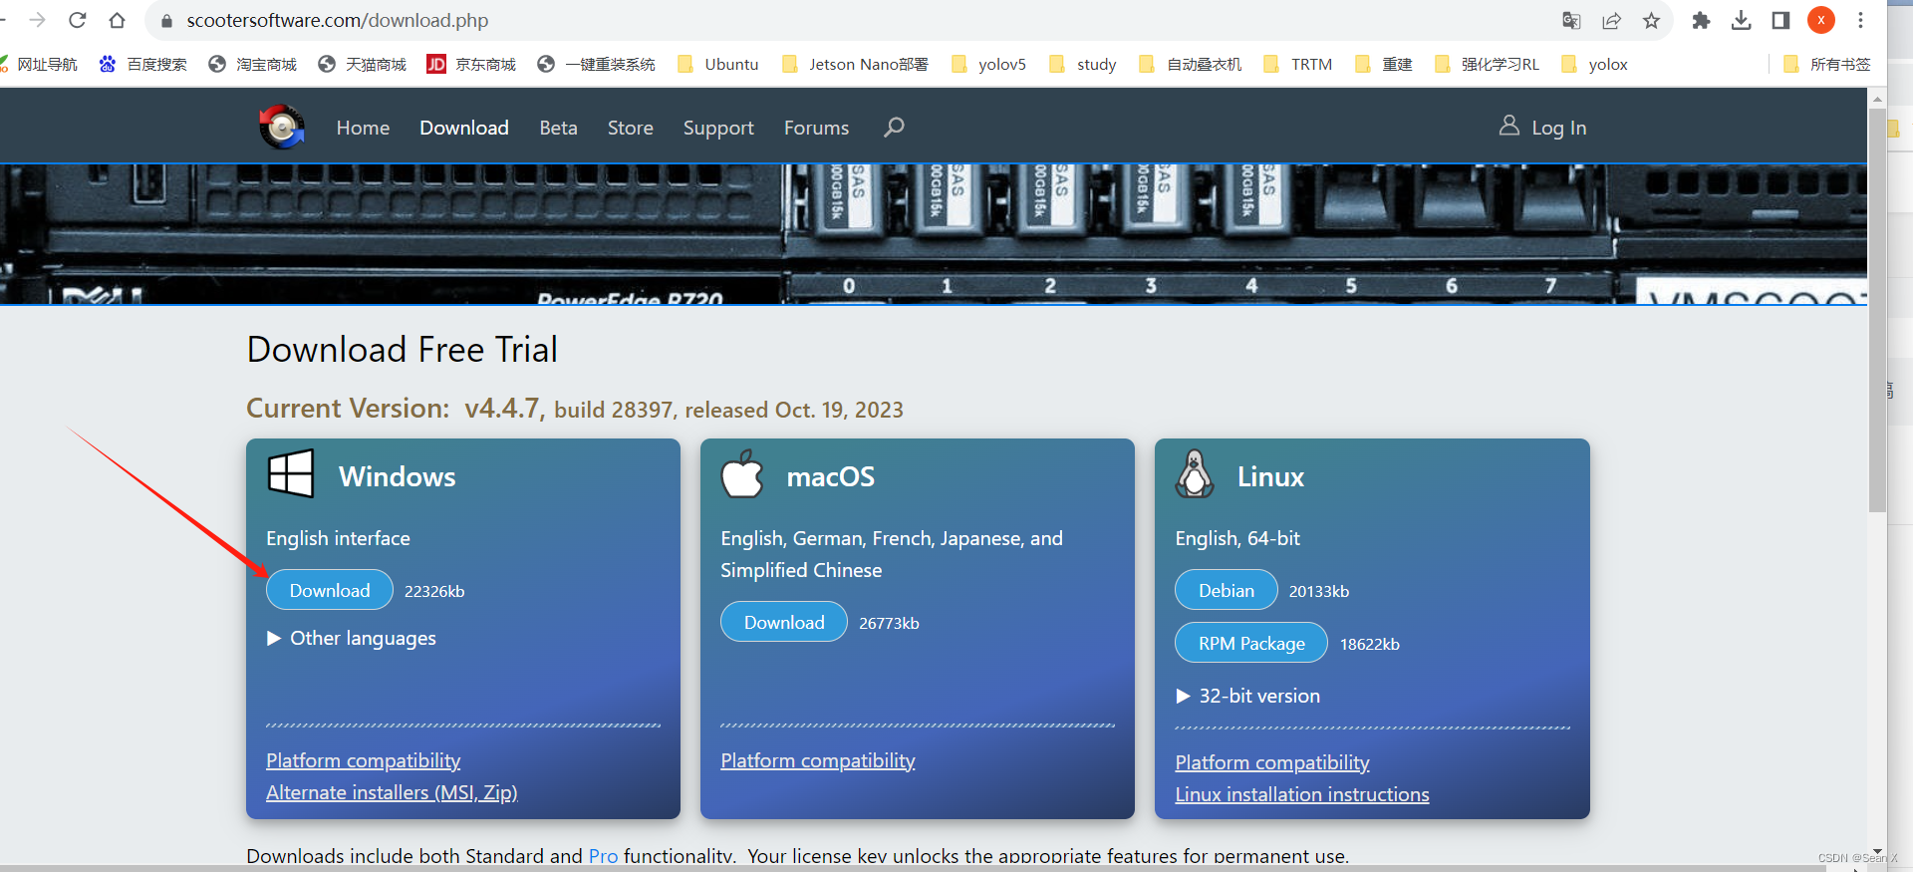Open Linux Platform compatibility link
The image size is (1913, 872).
tap(1272, 762)
